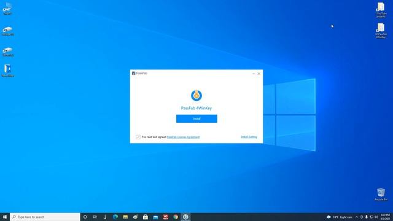Open Task View on the taskbar
This screenshot has width=393, height=221.
point(95,217)
